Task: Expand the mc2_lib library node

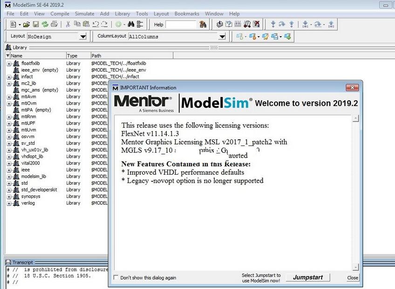Action: click(9, 84)
